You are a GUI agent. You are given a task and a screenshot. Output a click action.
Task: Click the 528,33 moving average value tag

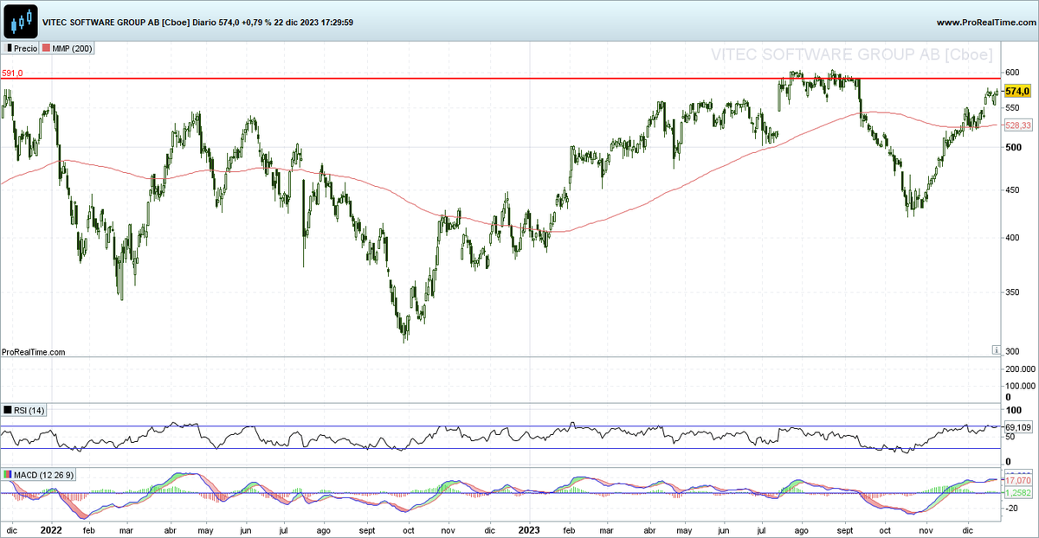click(1017, 125)
